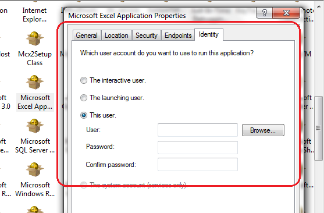Click the 'Confirm password:' label
The width and height of the screenshot is (324, 213).
tap(111, 165)
